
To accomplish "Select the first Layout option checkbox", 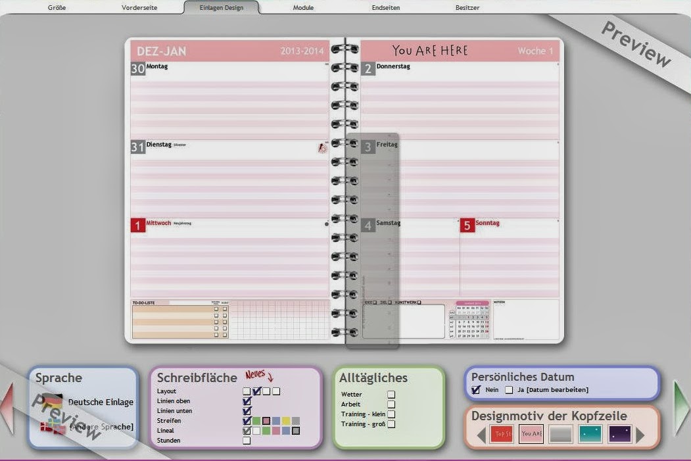I will point(247,391).
